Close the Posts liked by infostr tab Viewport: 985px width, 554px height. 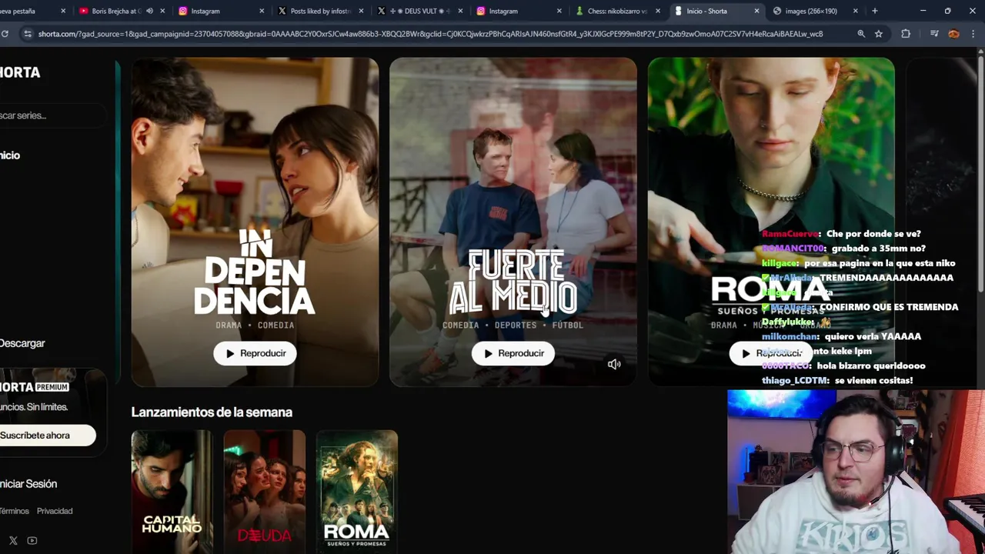coord(361,11)
